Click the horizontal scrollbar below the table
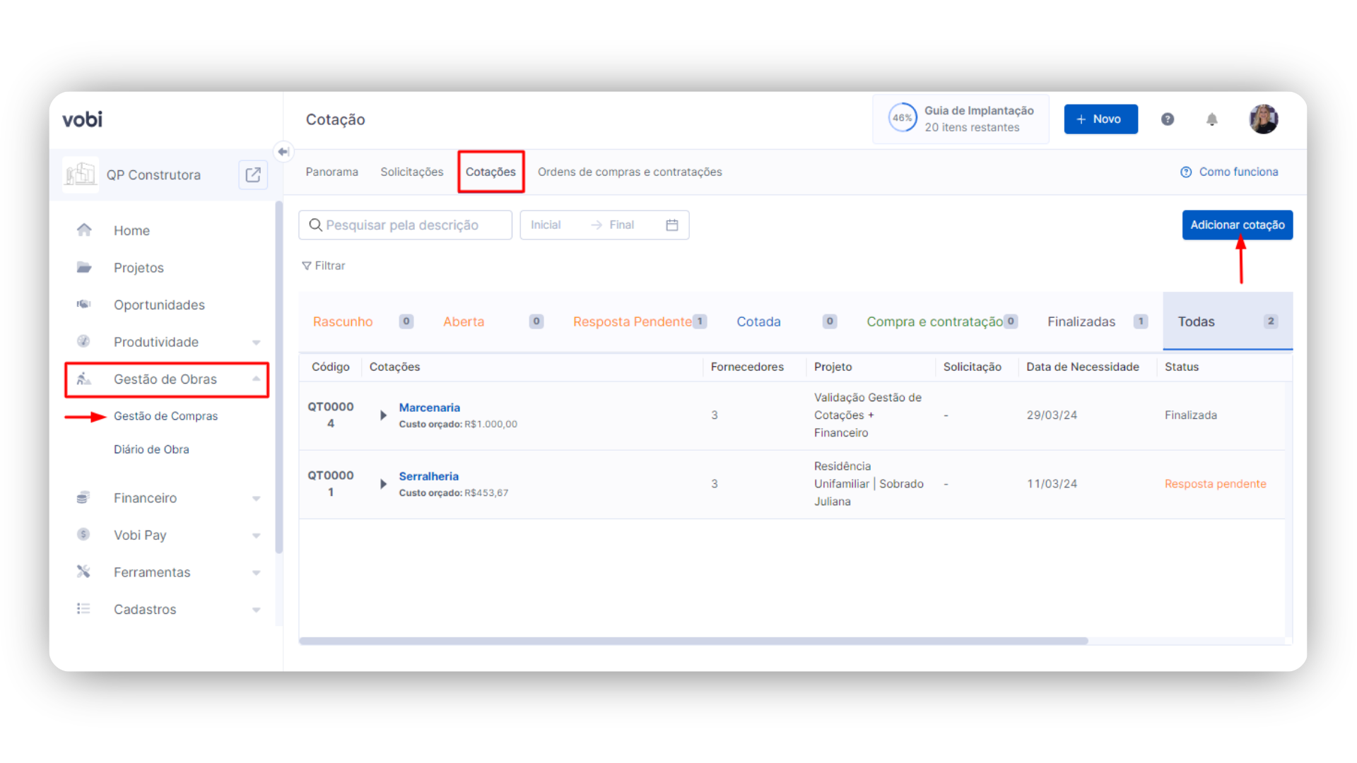This screenshot has height=763, width=1357. tap(693, 641)
